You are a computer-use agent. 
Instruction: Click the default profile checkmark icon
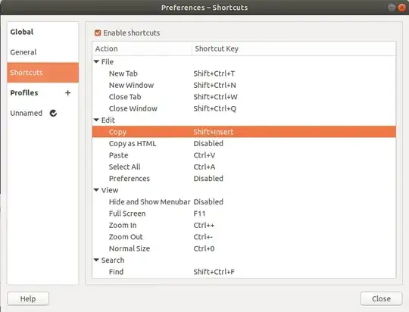pyautogui.click(x=53, y=114)
